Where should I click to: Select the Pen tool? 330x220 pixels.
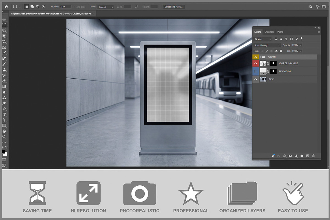pos(4,109)
